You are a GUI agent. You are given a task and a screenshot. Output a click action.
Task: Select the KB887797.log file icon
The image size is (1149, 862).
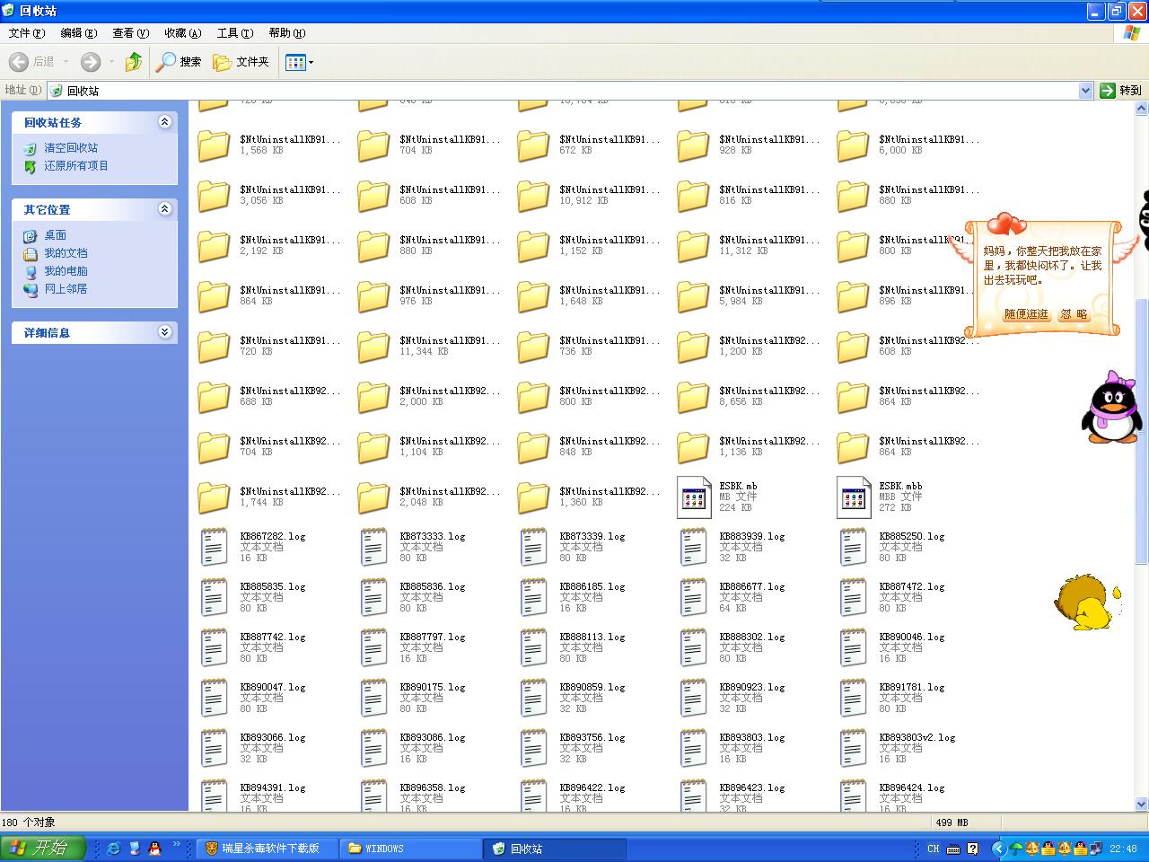coord(374,648)
